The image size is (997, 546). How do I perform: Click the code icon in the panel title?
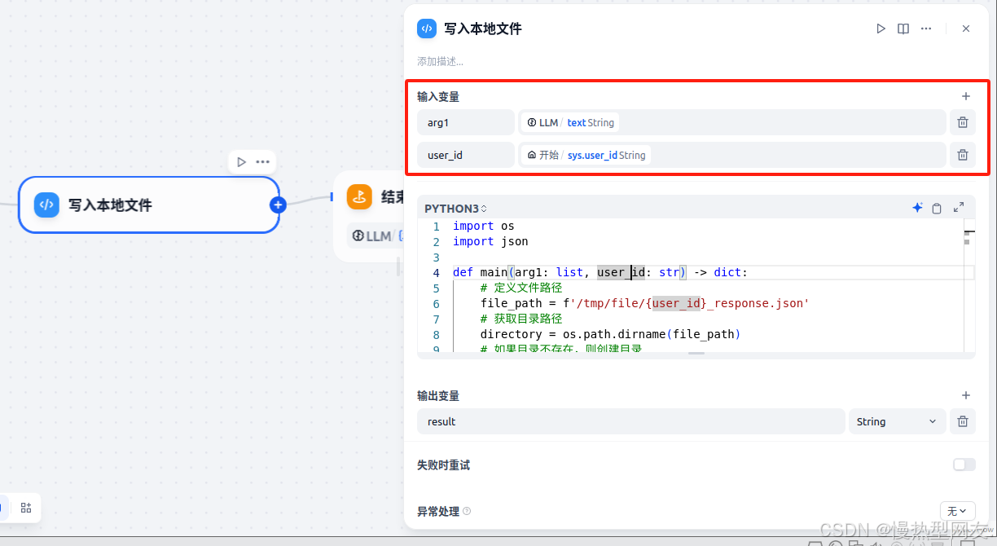[427, 29]
